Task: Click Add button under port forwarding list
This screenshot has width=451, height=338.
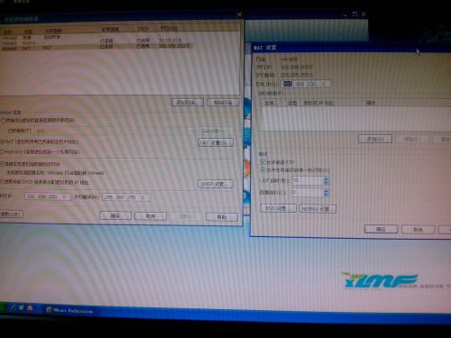Action: [x=375, y=139]
